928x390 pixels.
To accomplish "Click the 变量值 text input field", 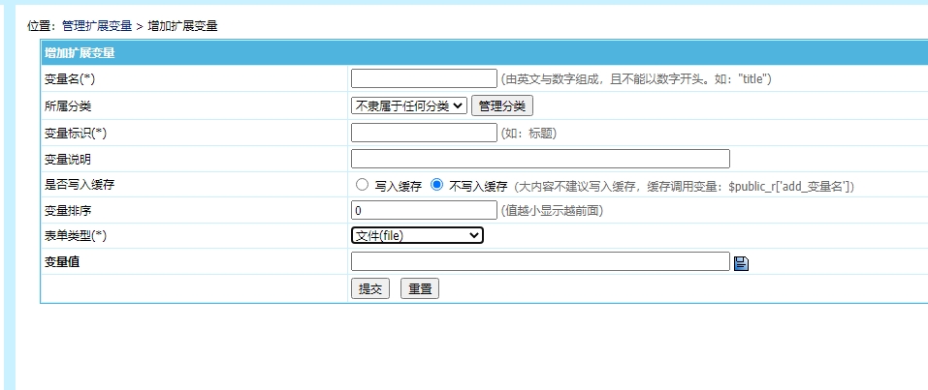I will pyautogui.click(x=539, y=261).
